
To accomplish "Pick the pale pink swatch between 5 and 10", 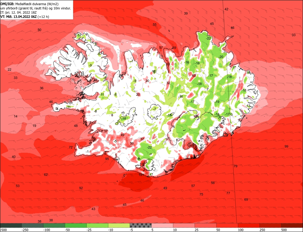I will point(162,225).
